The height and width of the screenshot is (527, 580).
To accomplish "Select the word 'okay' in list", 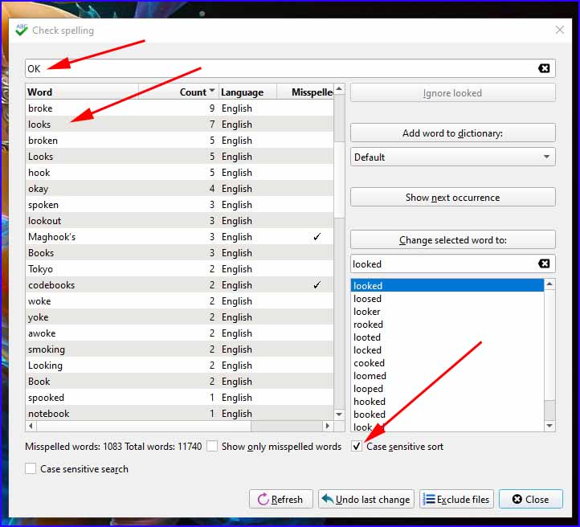I will click(x=179, y=189).
